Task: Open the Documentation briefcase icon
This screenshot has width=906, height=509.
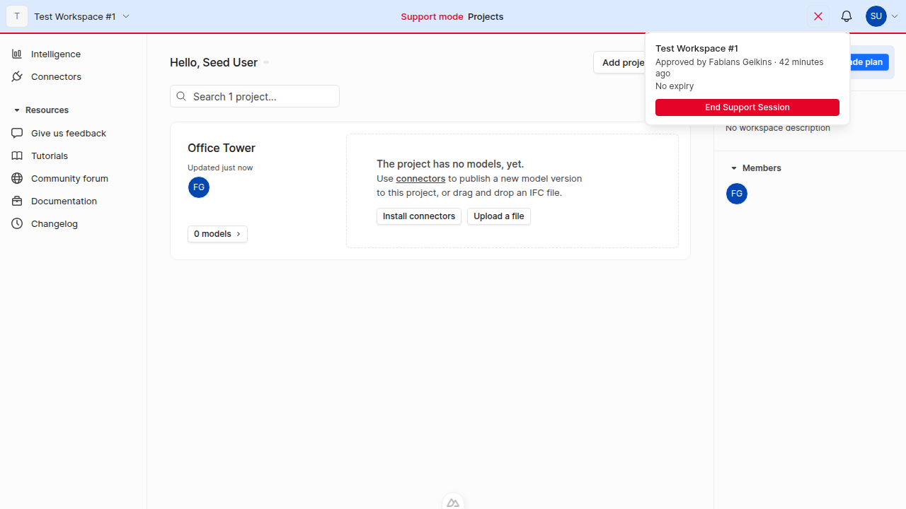Action: click(16, 201)
